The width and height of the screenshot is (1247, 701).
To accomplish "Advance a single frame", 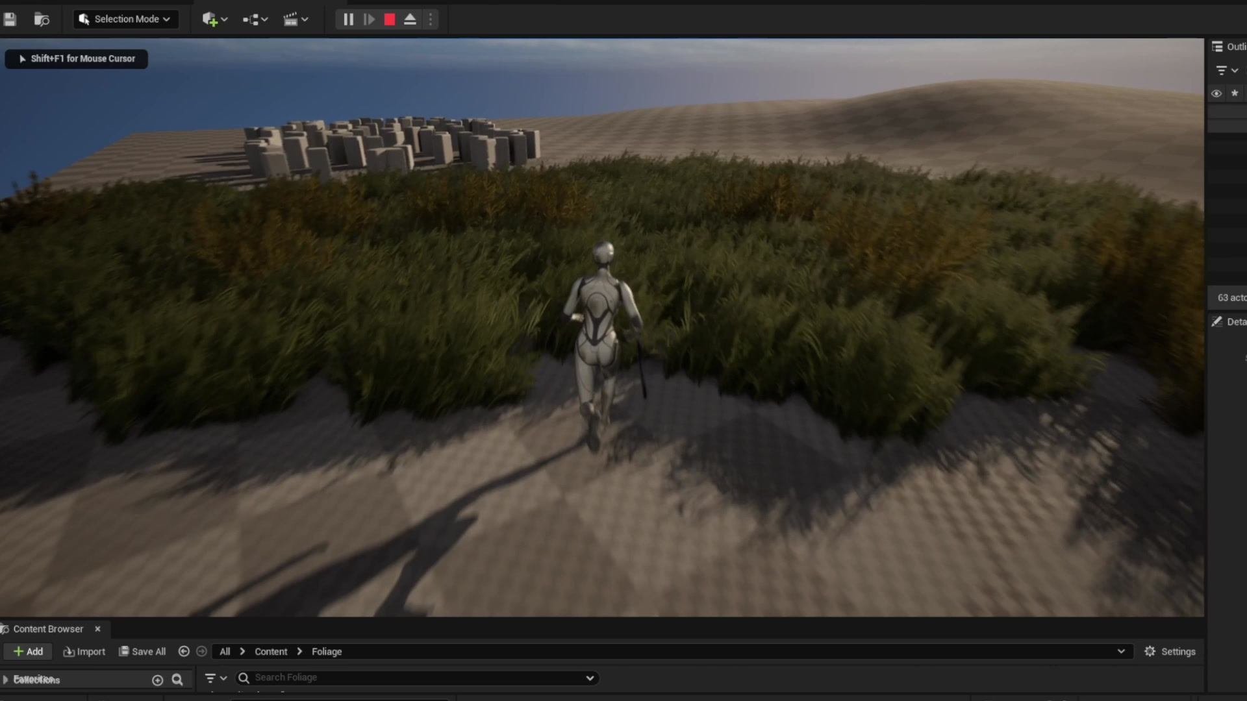I will [x=369, y=19].
